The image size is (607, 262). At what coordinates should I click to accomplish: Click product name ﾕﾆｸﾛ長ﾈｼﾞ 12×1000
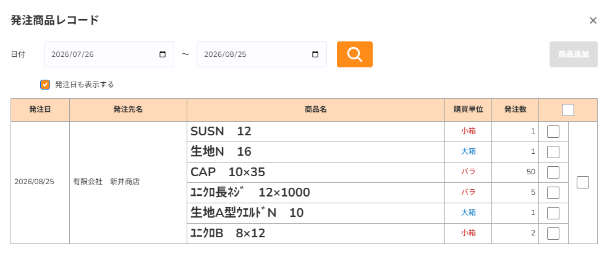coord(250,192)
